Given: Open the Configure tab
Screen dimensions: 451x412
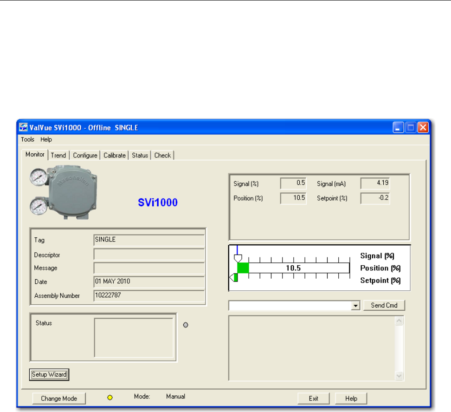Looking at the screenshot, I should tap(85, 155).
